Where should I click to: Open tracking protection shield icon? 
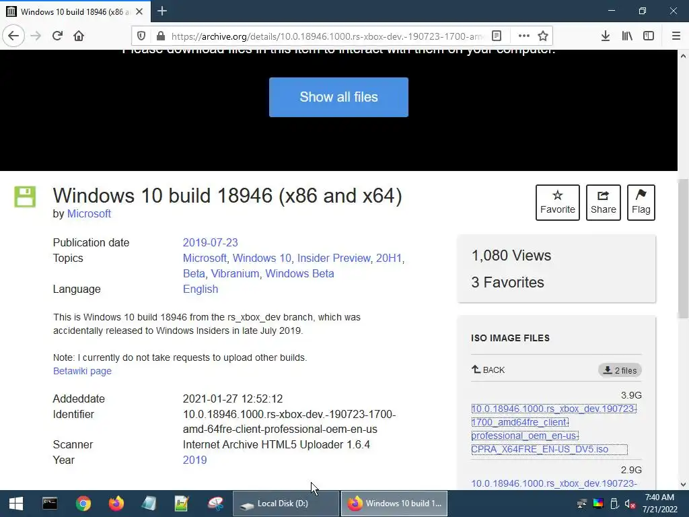(x=141, y=36)
